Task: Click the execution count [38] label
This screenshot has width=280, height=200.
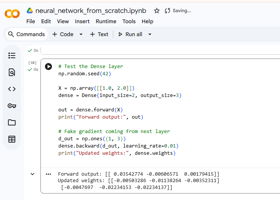Action: [x=32, y=63]
